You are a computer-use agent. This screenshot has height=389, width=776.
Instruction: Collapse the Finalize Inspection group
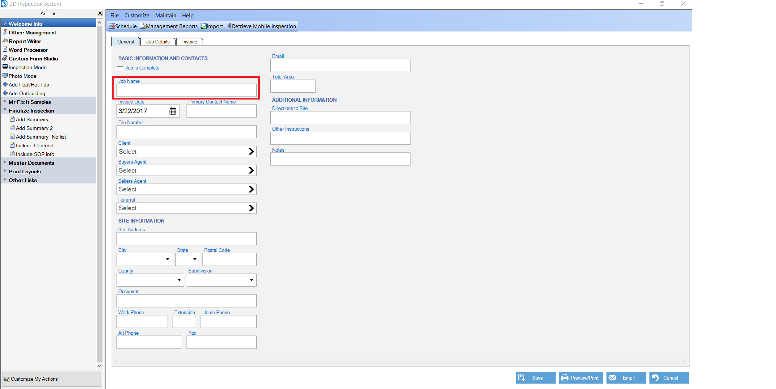[x=5, y=110]
